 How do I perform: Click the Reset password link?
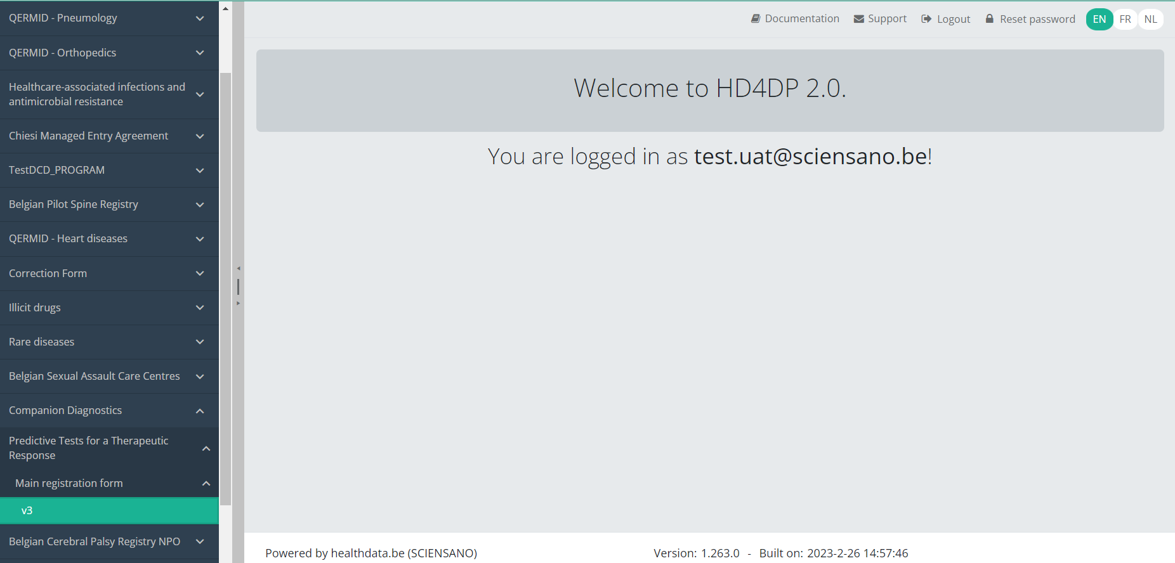click(1037, 19)
